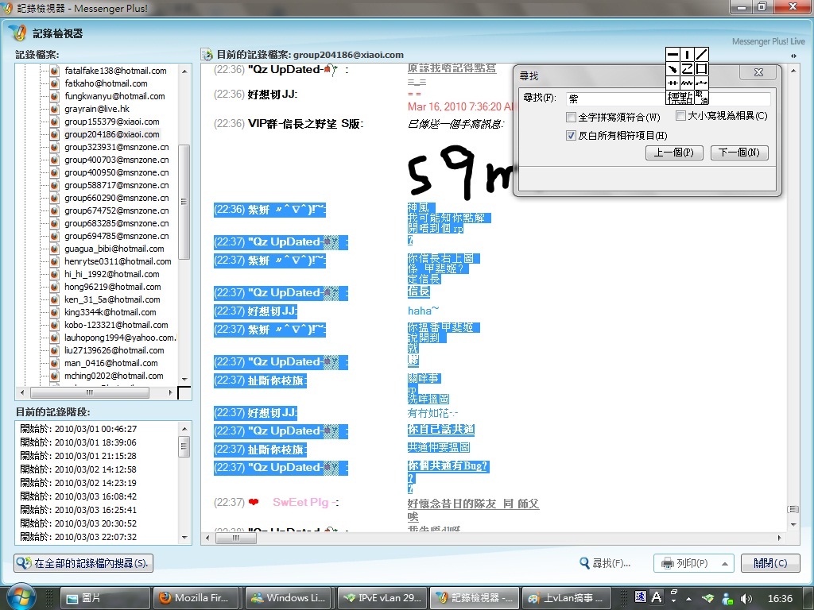Click the 取消 cancel key in IME pad
814x610 pixels.
701,97
